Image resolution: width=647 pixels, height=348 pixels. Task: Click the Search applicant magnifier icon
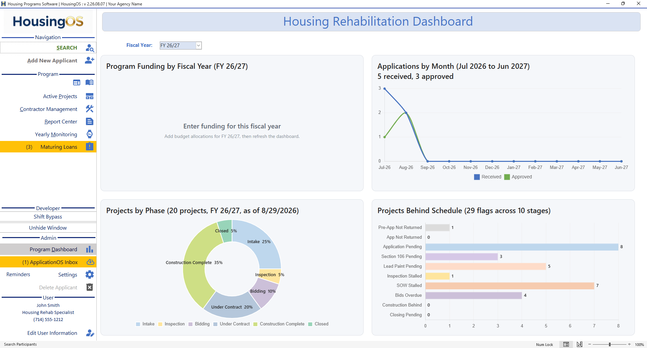pyautogui.click(x=90, y=48)
